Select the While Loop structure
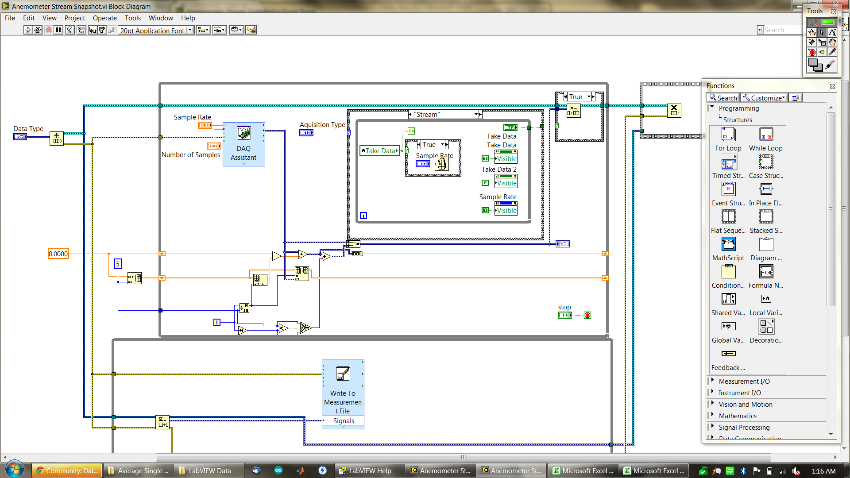The width and height of the screenshot is (850, 478). (x=766, y=134)
